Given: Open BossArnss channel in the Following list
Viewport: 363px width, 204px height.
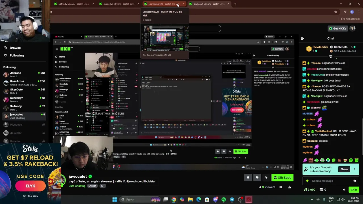Looking at the screenshot, I should tap(24, 83).
